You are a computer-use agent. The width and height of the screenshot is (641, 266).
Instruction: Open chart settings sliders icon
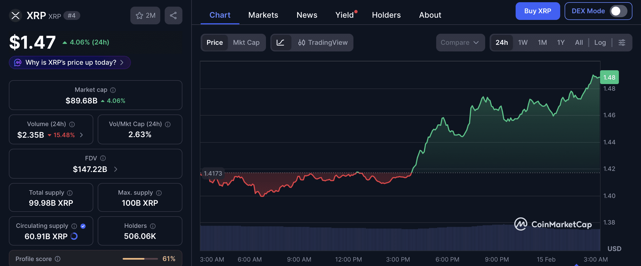(x=622, y=43)
